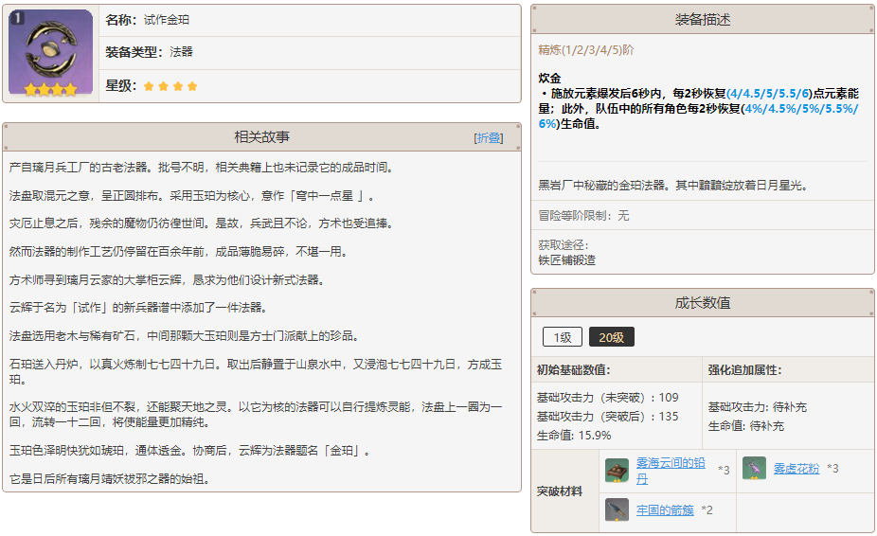Click the 炊金 skill name
Image resolution: width=877 pixels, height=536 pixels.
pos(549,79)
